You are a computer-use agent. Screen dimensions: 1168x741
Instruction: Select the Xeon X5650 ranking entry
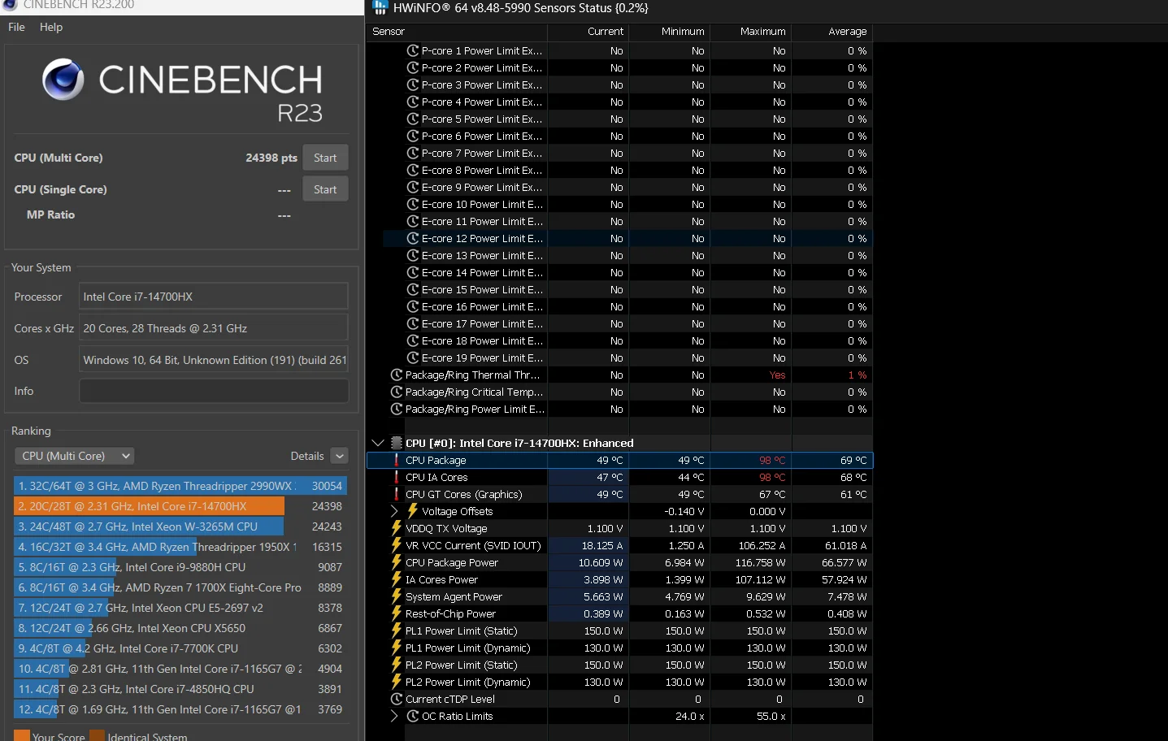click(180, 628)
